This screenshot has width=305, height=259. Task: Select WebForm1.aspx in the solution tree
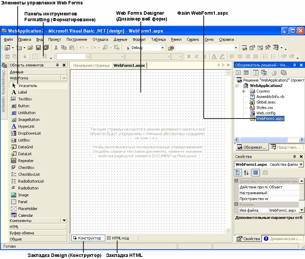[x=270, y=119]
